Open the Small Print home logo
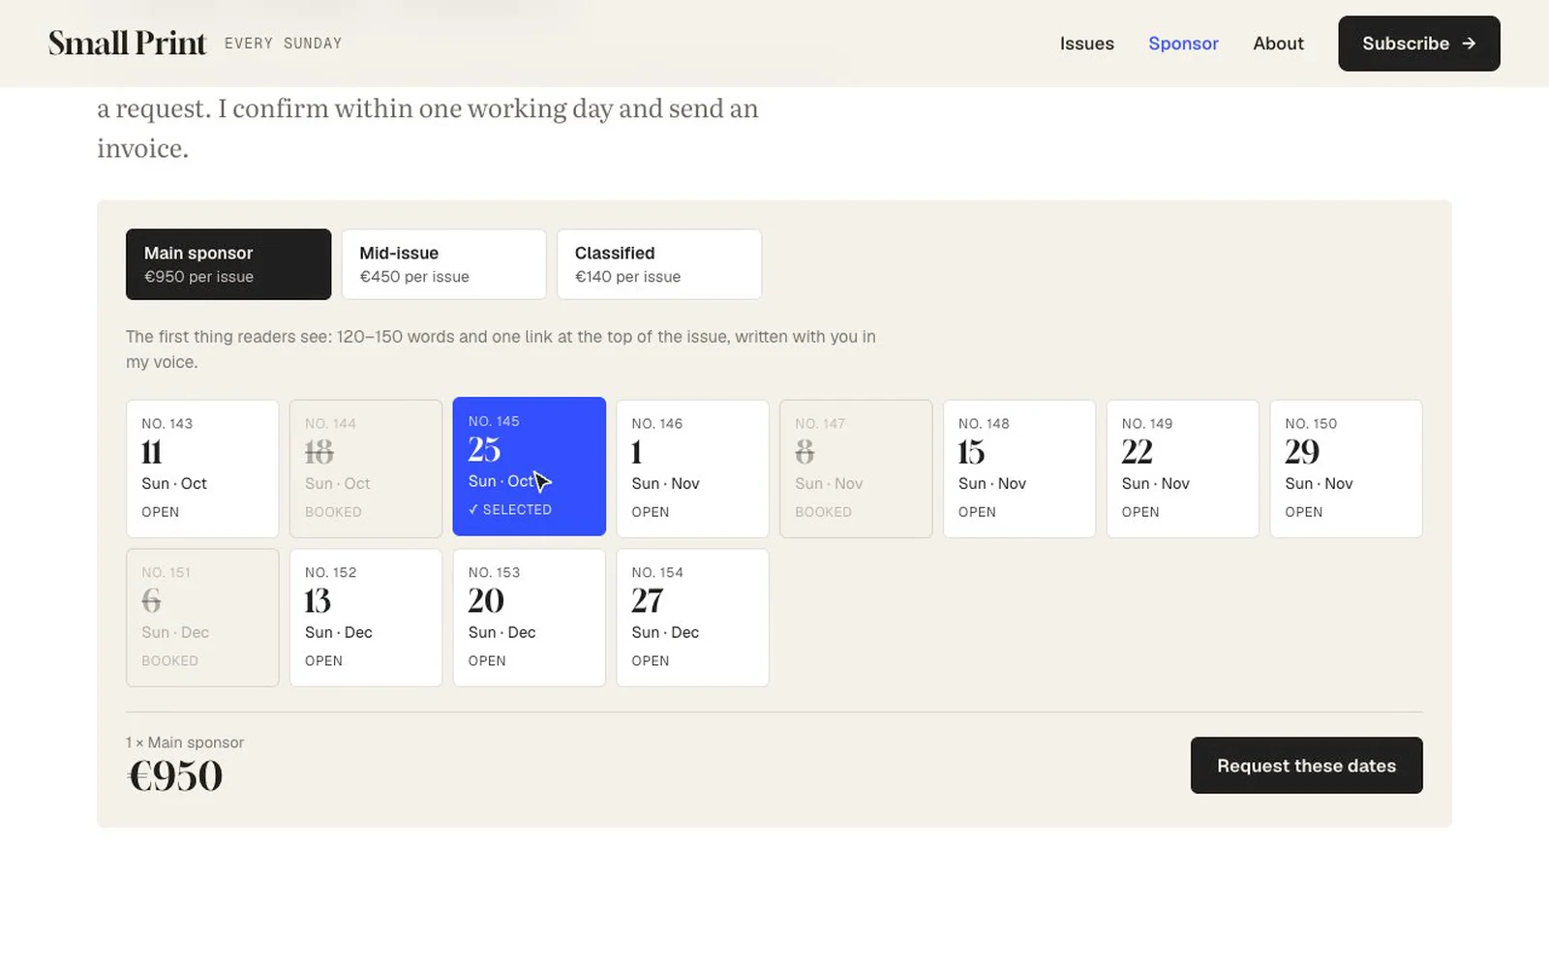This screenshot has width=1549, height=968. (127, 44)
